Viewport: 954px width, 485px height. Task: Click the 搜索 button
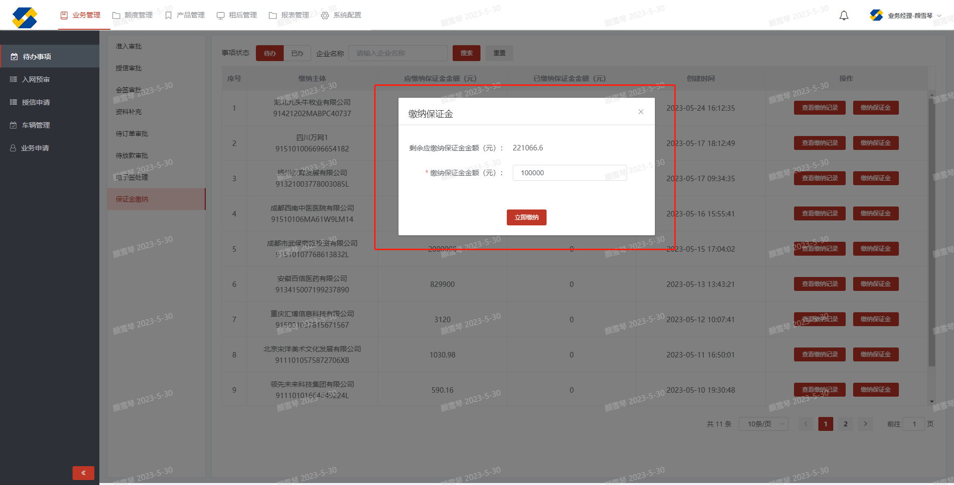pyautogui.click(x=466, y=53)
